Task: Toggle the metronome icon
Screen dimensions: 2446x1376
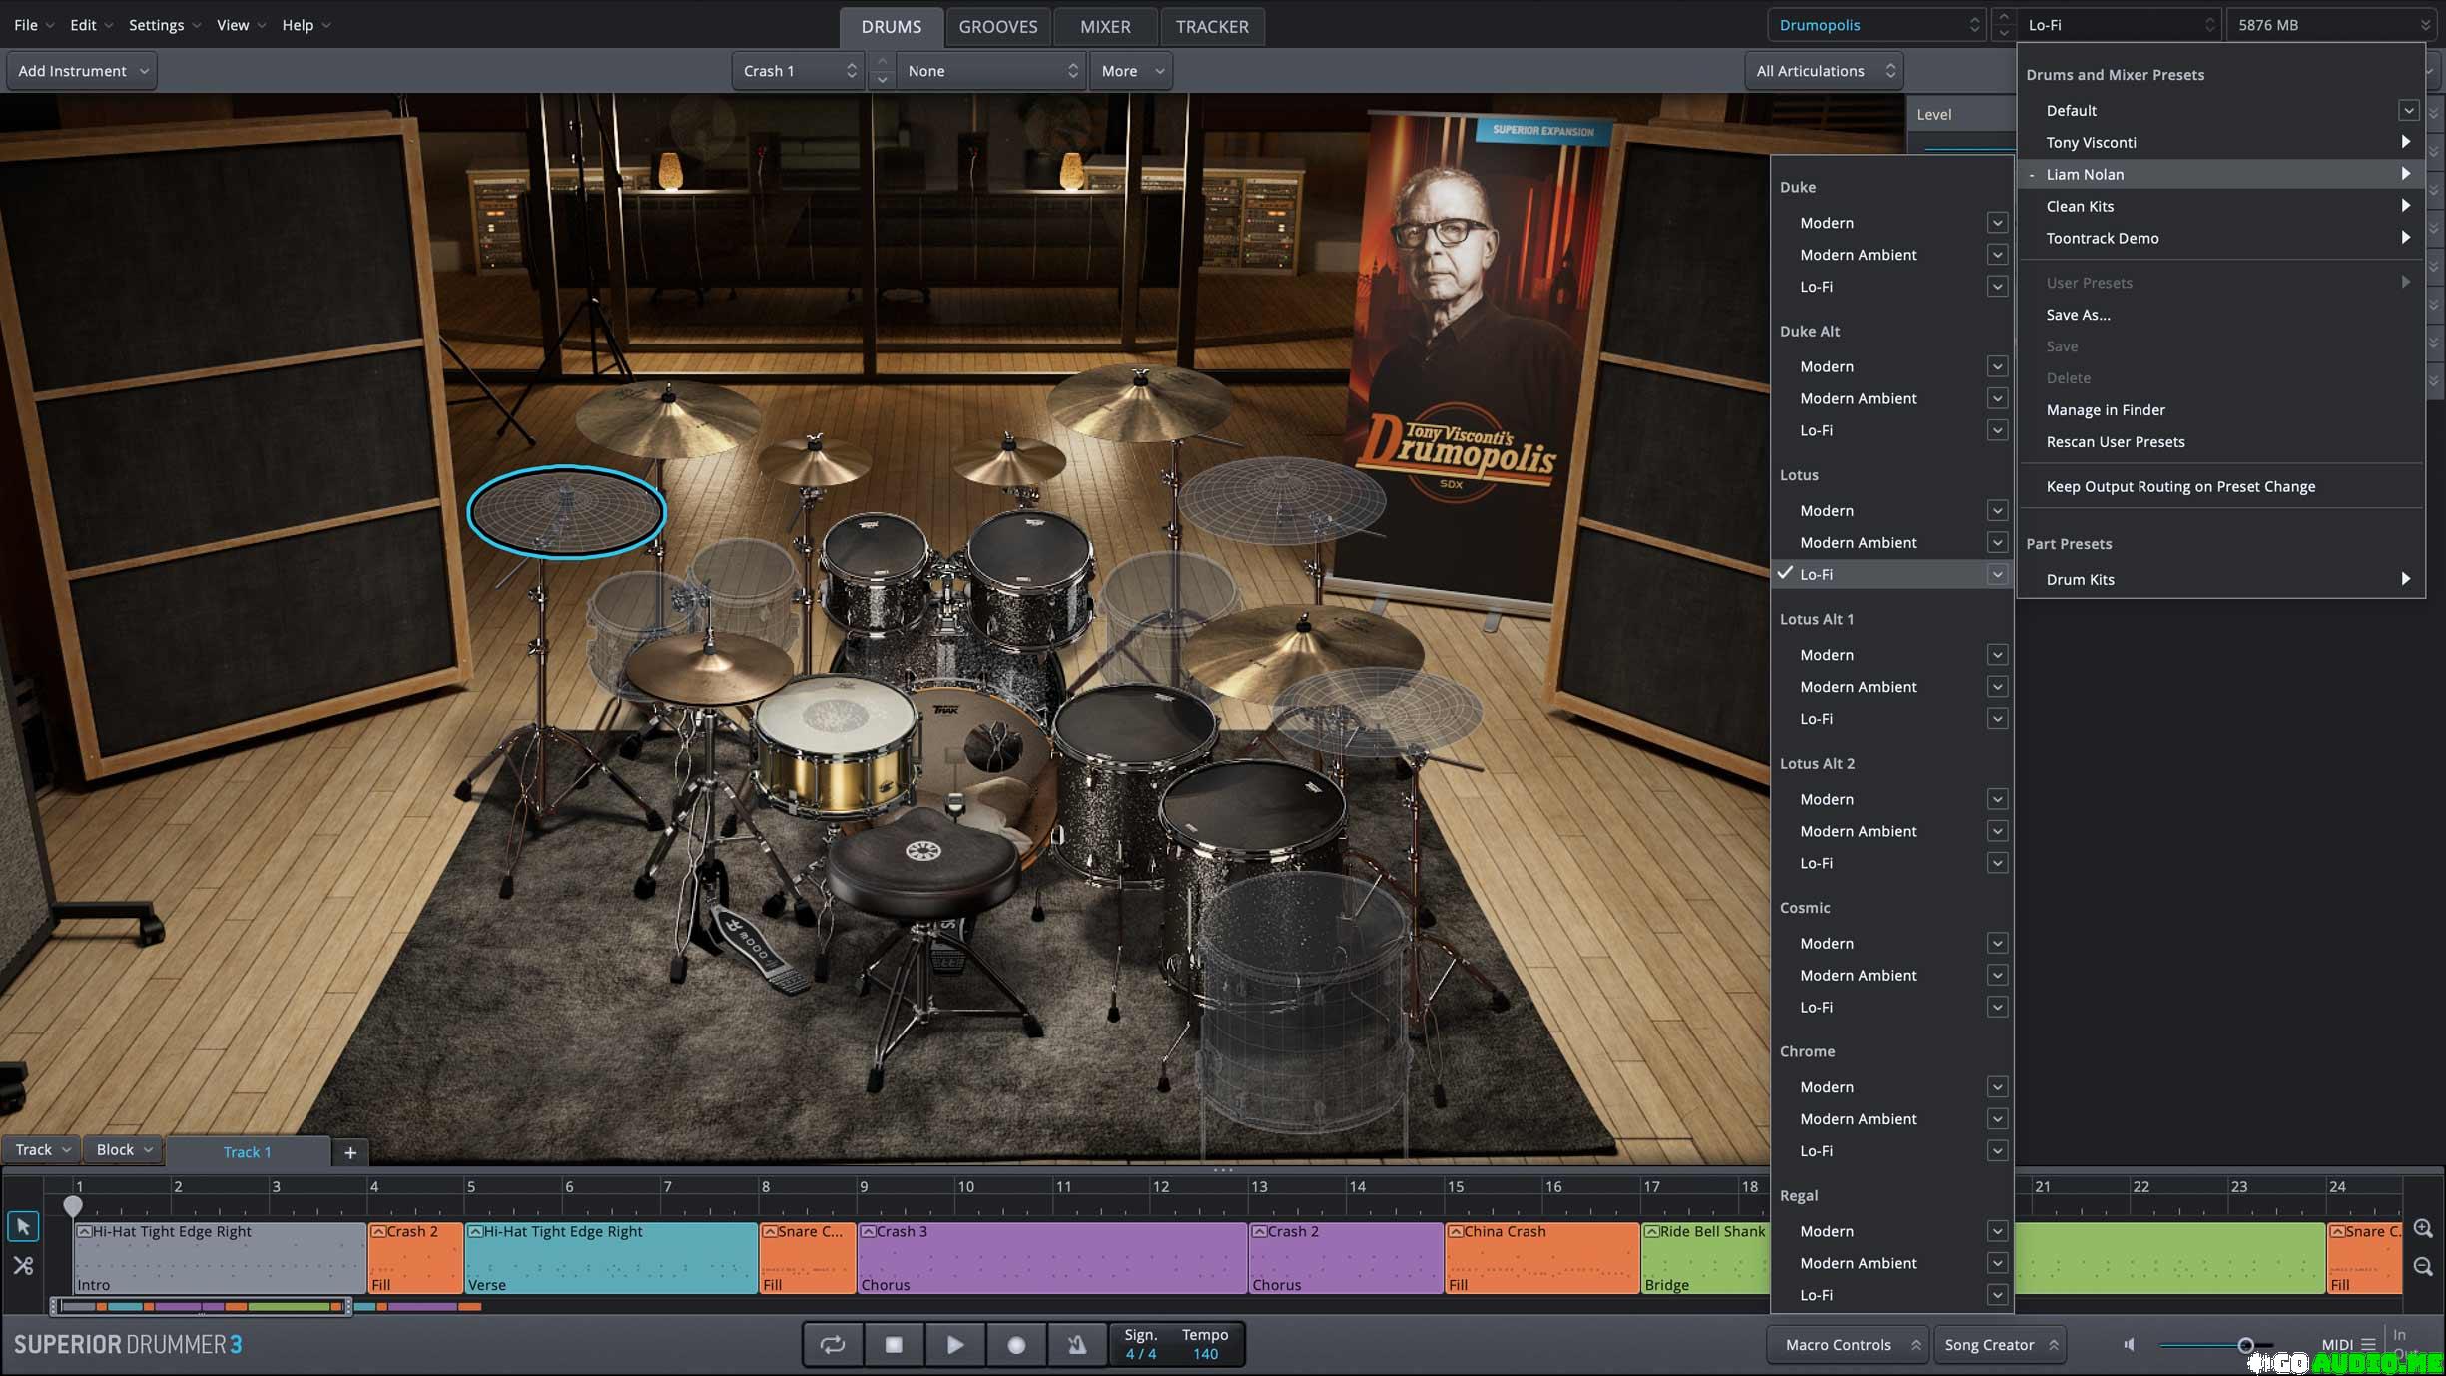Action: 1076,1345
